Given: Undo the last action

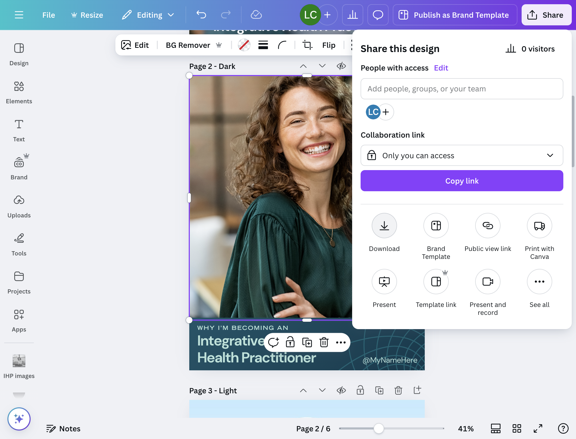Looking at the screenshot, I should [x=201, y=15].
